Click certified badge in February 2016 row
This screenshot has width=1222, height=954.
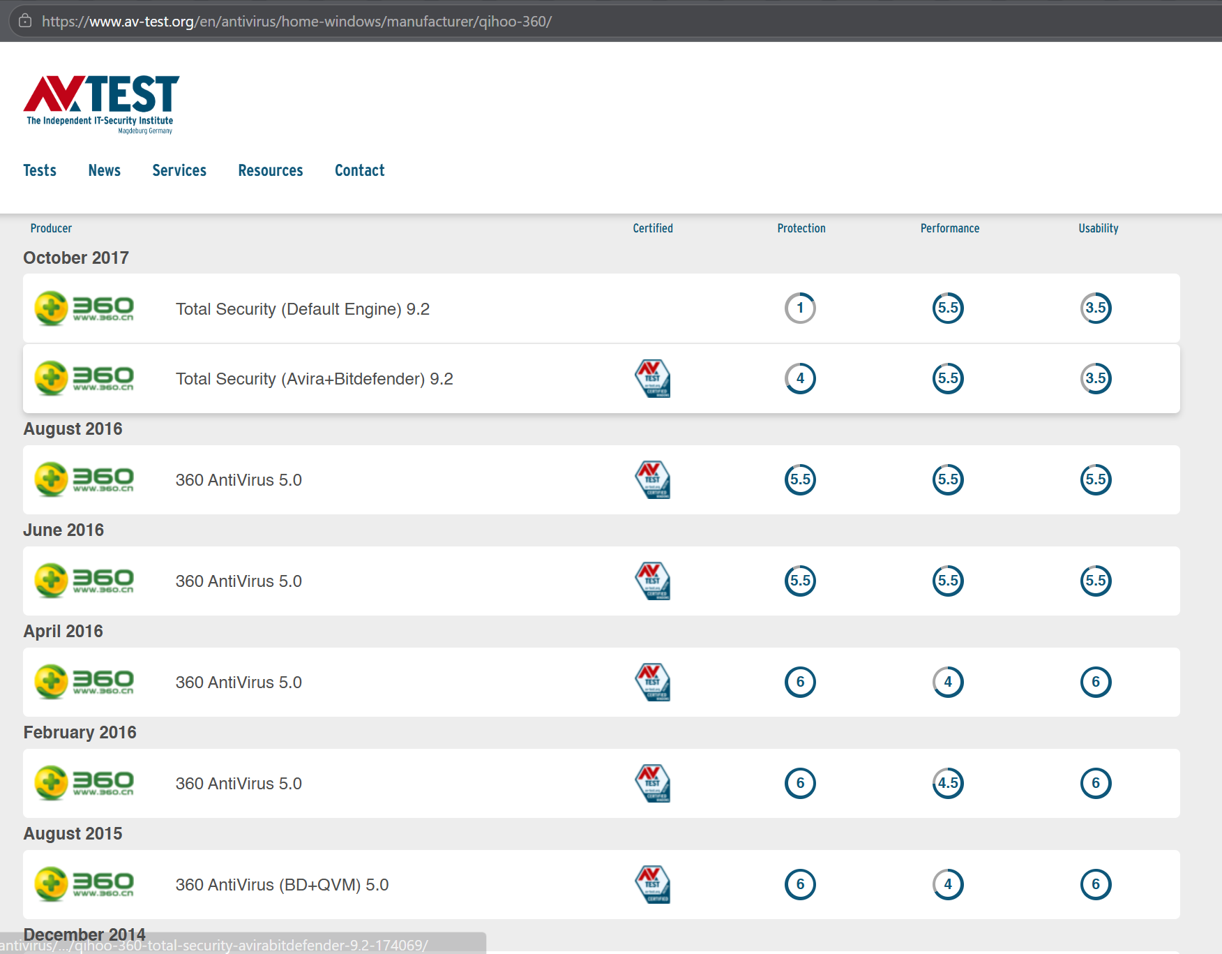[653, 783]
